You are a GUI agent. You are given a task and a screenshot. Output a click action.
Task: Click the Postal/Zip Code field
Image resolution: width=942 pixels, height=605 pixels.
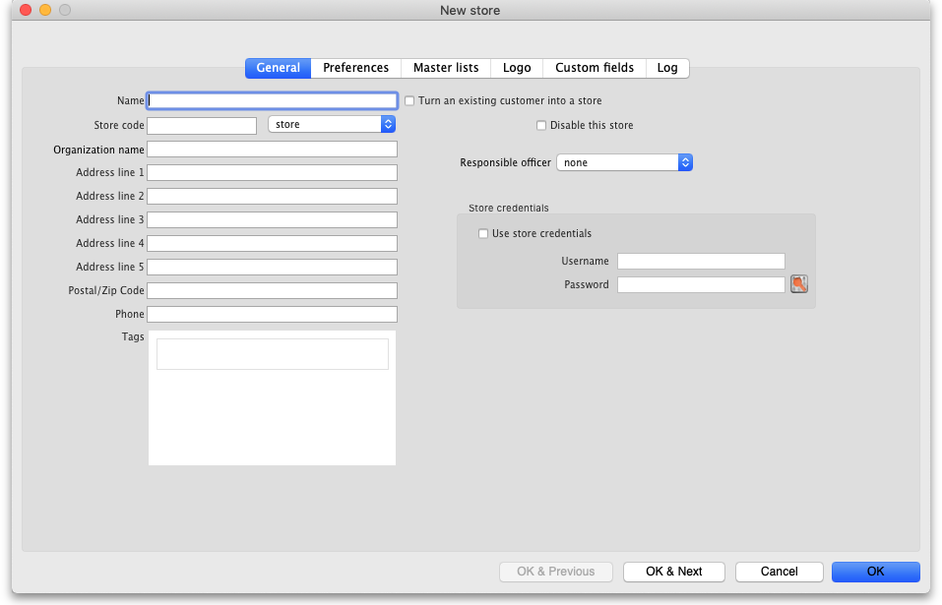(272, 291)
